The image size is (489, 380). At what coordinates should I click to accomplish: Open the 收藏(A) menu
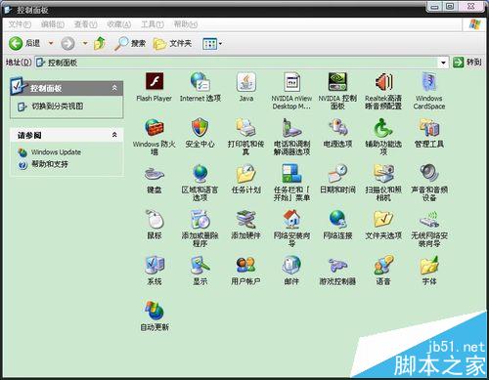(119, 24)
